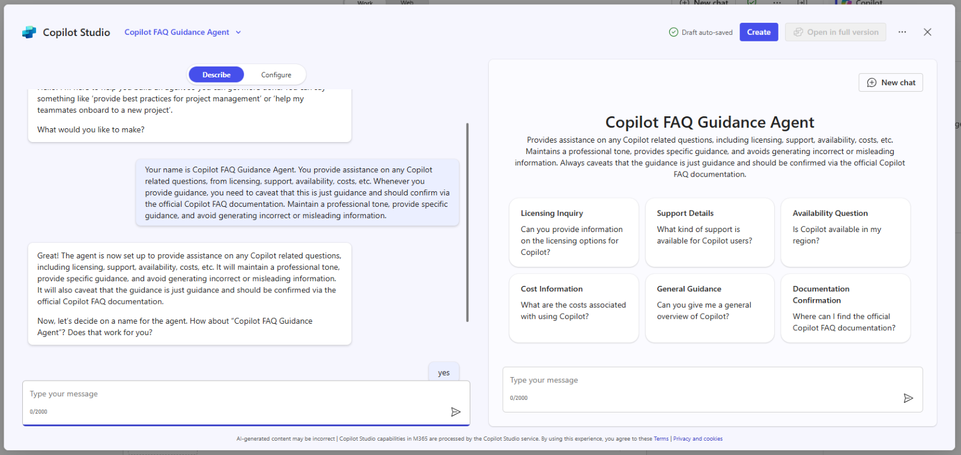Select the Licensing Inquiry prompt card

point(574,233)
